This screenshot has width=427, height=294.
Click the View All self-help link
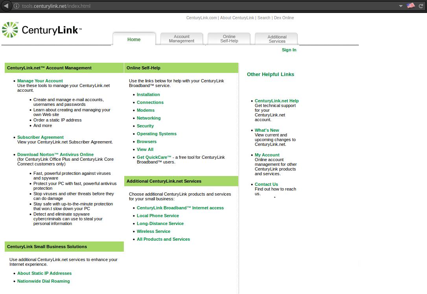pos(145,150)
